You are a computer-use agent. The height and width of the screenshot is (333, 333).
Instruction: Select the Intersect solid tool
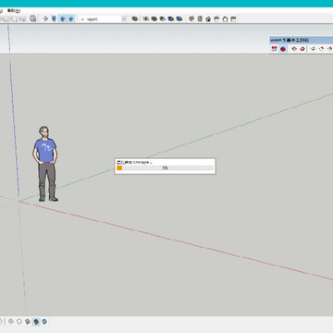point(146,18)
